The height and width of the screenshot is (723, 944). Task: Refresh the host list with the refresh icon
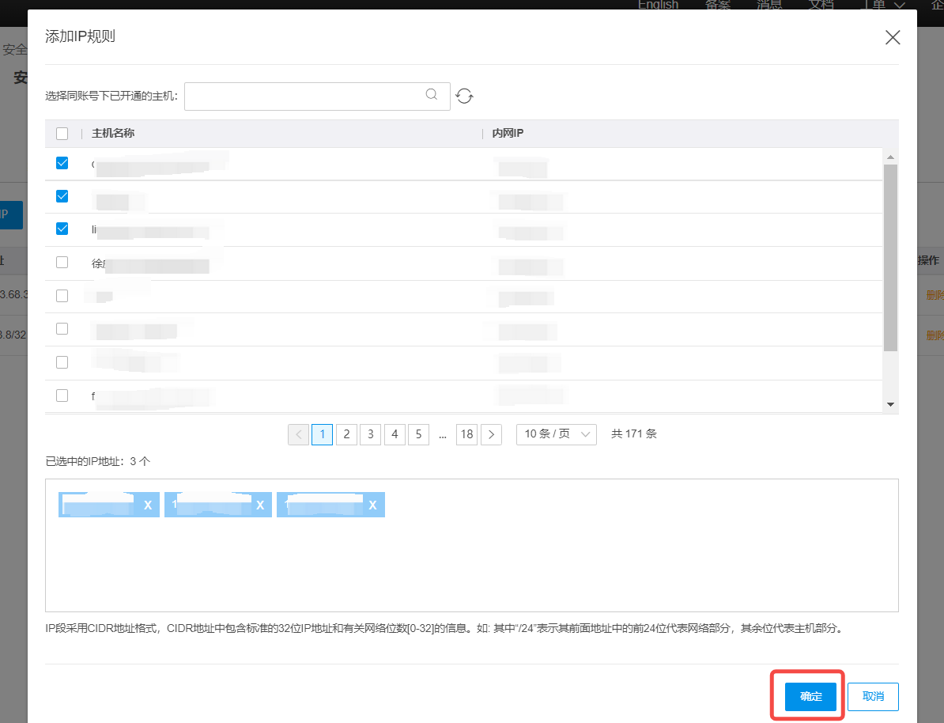464,96
